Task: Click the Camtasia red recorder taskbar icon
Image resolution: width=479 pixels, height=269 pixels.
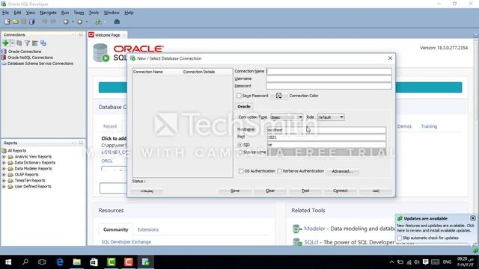Action: (128, 262)
